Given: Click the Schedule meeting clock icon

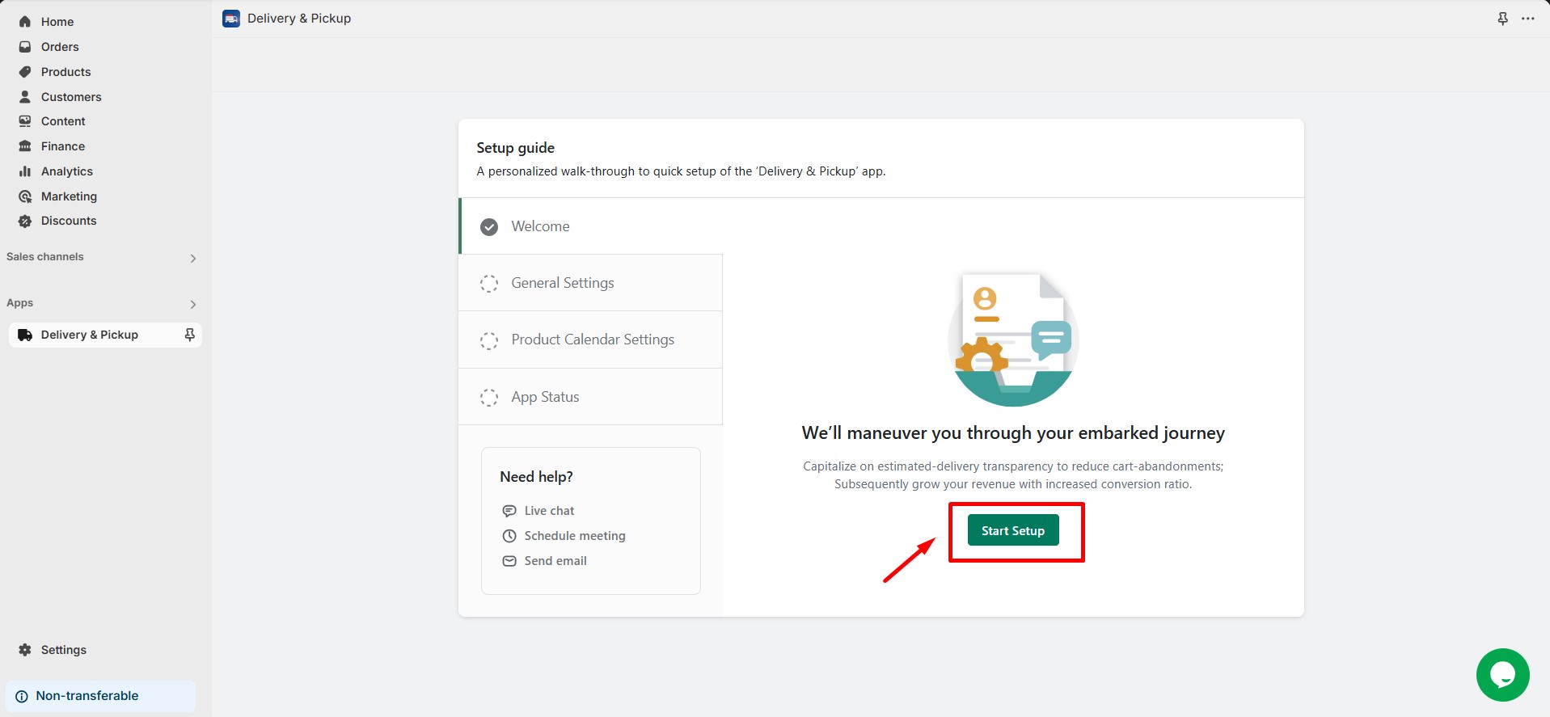Looking at the screenshot, I should [509, 536].
